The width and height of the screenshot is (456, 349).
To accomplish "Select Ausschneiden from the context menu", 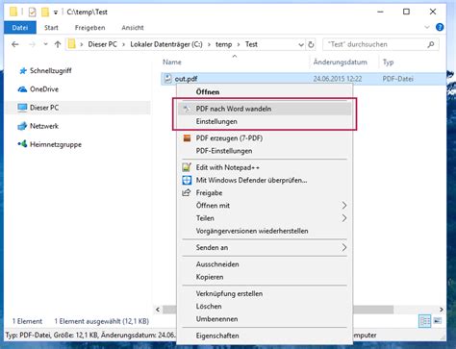I will coord(265,264).
